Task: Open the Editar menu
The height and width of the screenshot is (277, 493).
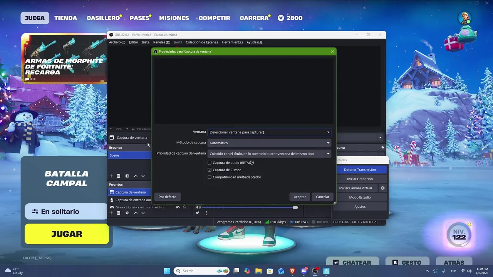Action: (x=134, y=42)
